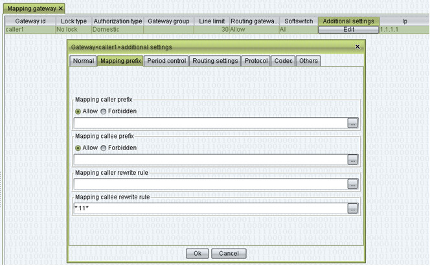Close the additional settings dialog

[357, 47]
